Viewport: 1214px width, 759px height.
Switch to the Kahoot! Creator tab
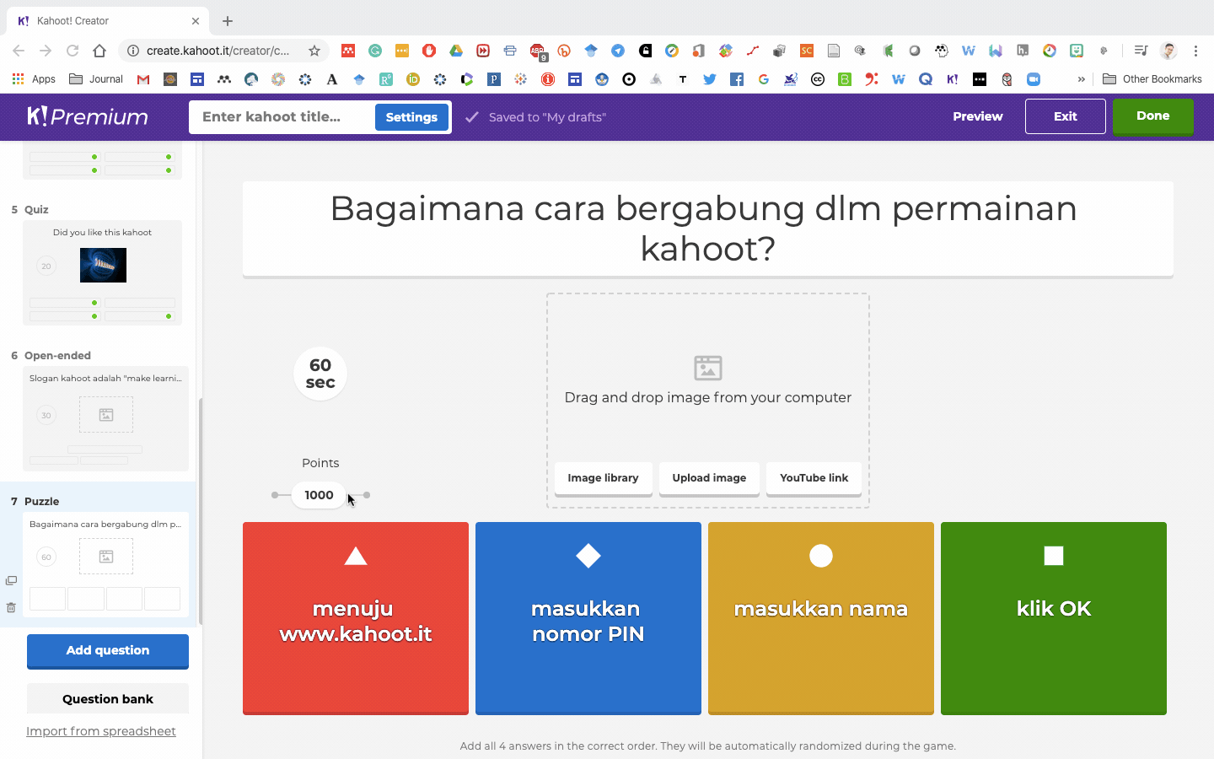point(110,21)
